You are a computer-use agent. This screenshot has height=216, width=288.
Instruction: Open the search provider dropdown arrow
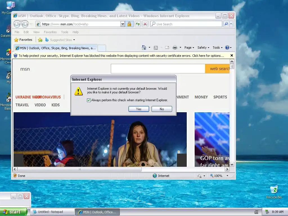coord(231,24)
